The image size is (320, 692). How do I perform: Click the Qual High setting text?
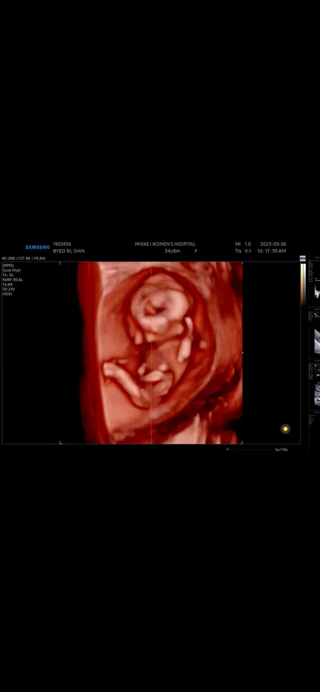point(12,270)
